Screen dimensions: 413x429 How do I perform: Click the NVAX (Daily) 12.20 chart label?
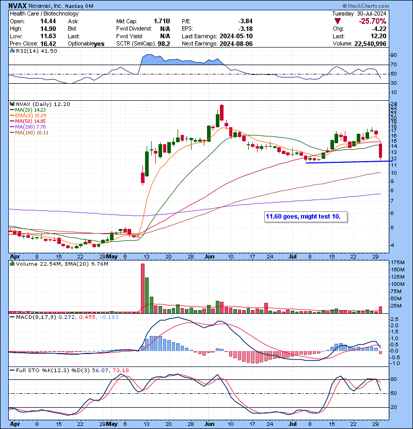coord(43,104)
